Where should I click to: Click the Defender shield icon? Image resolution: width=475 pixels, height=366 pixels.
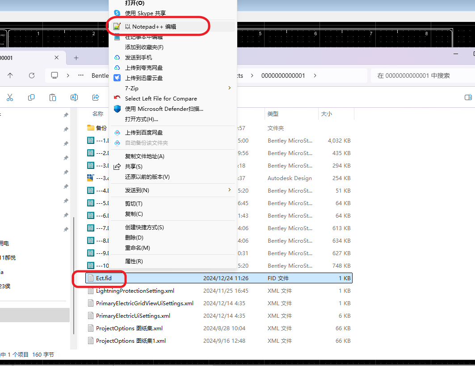point(117,109)
